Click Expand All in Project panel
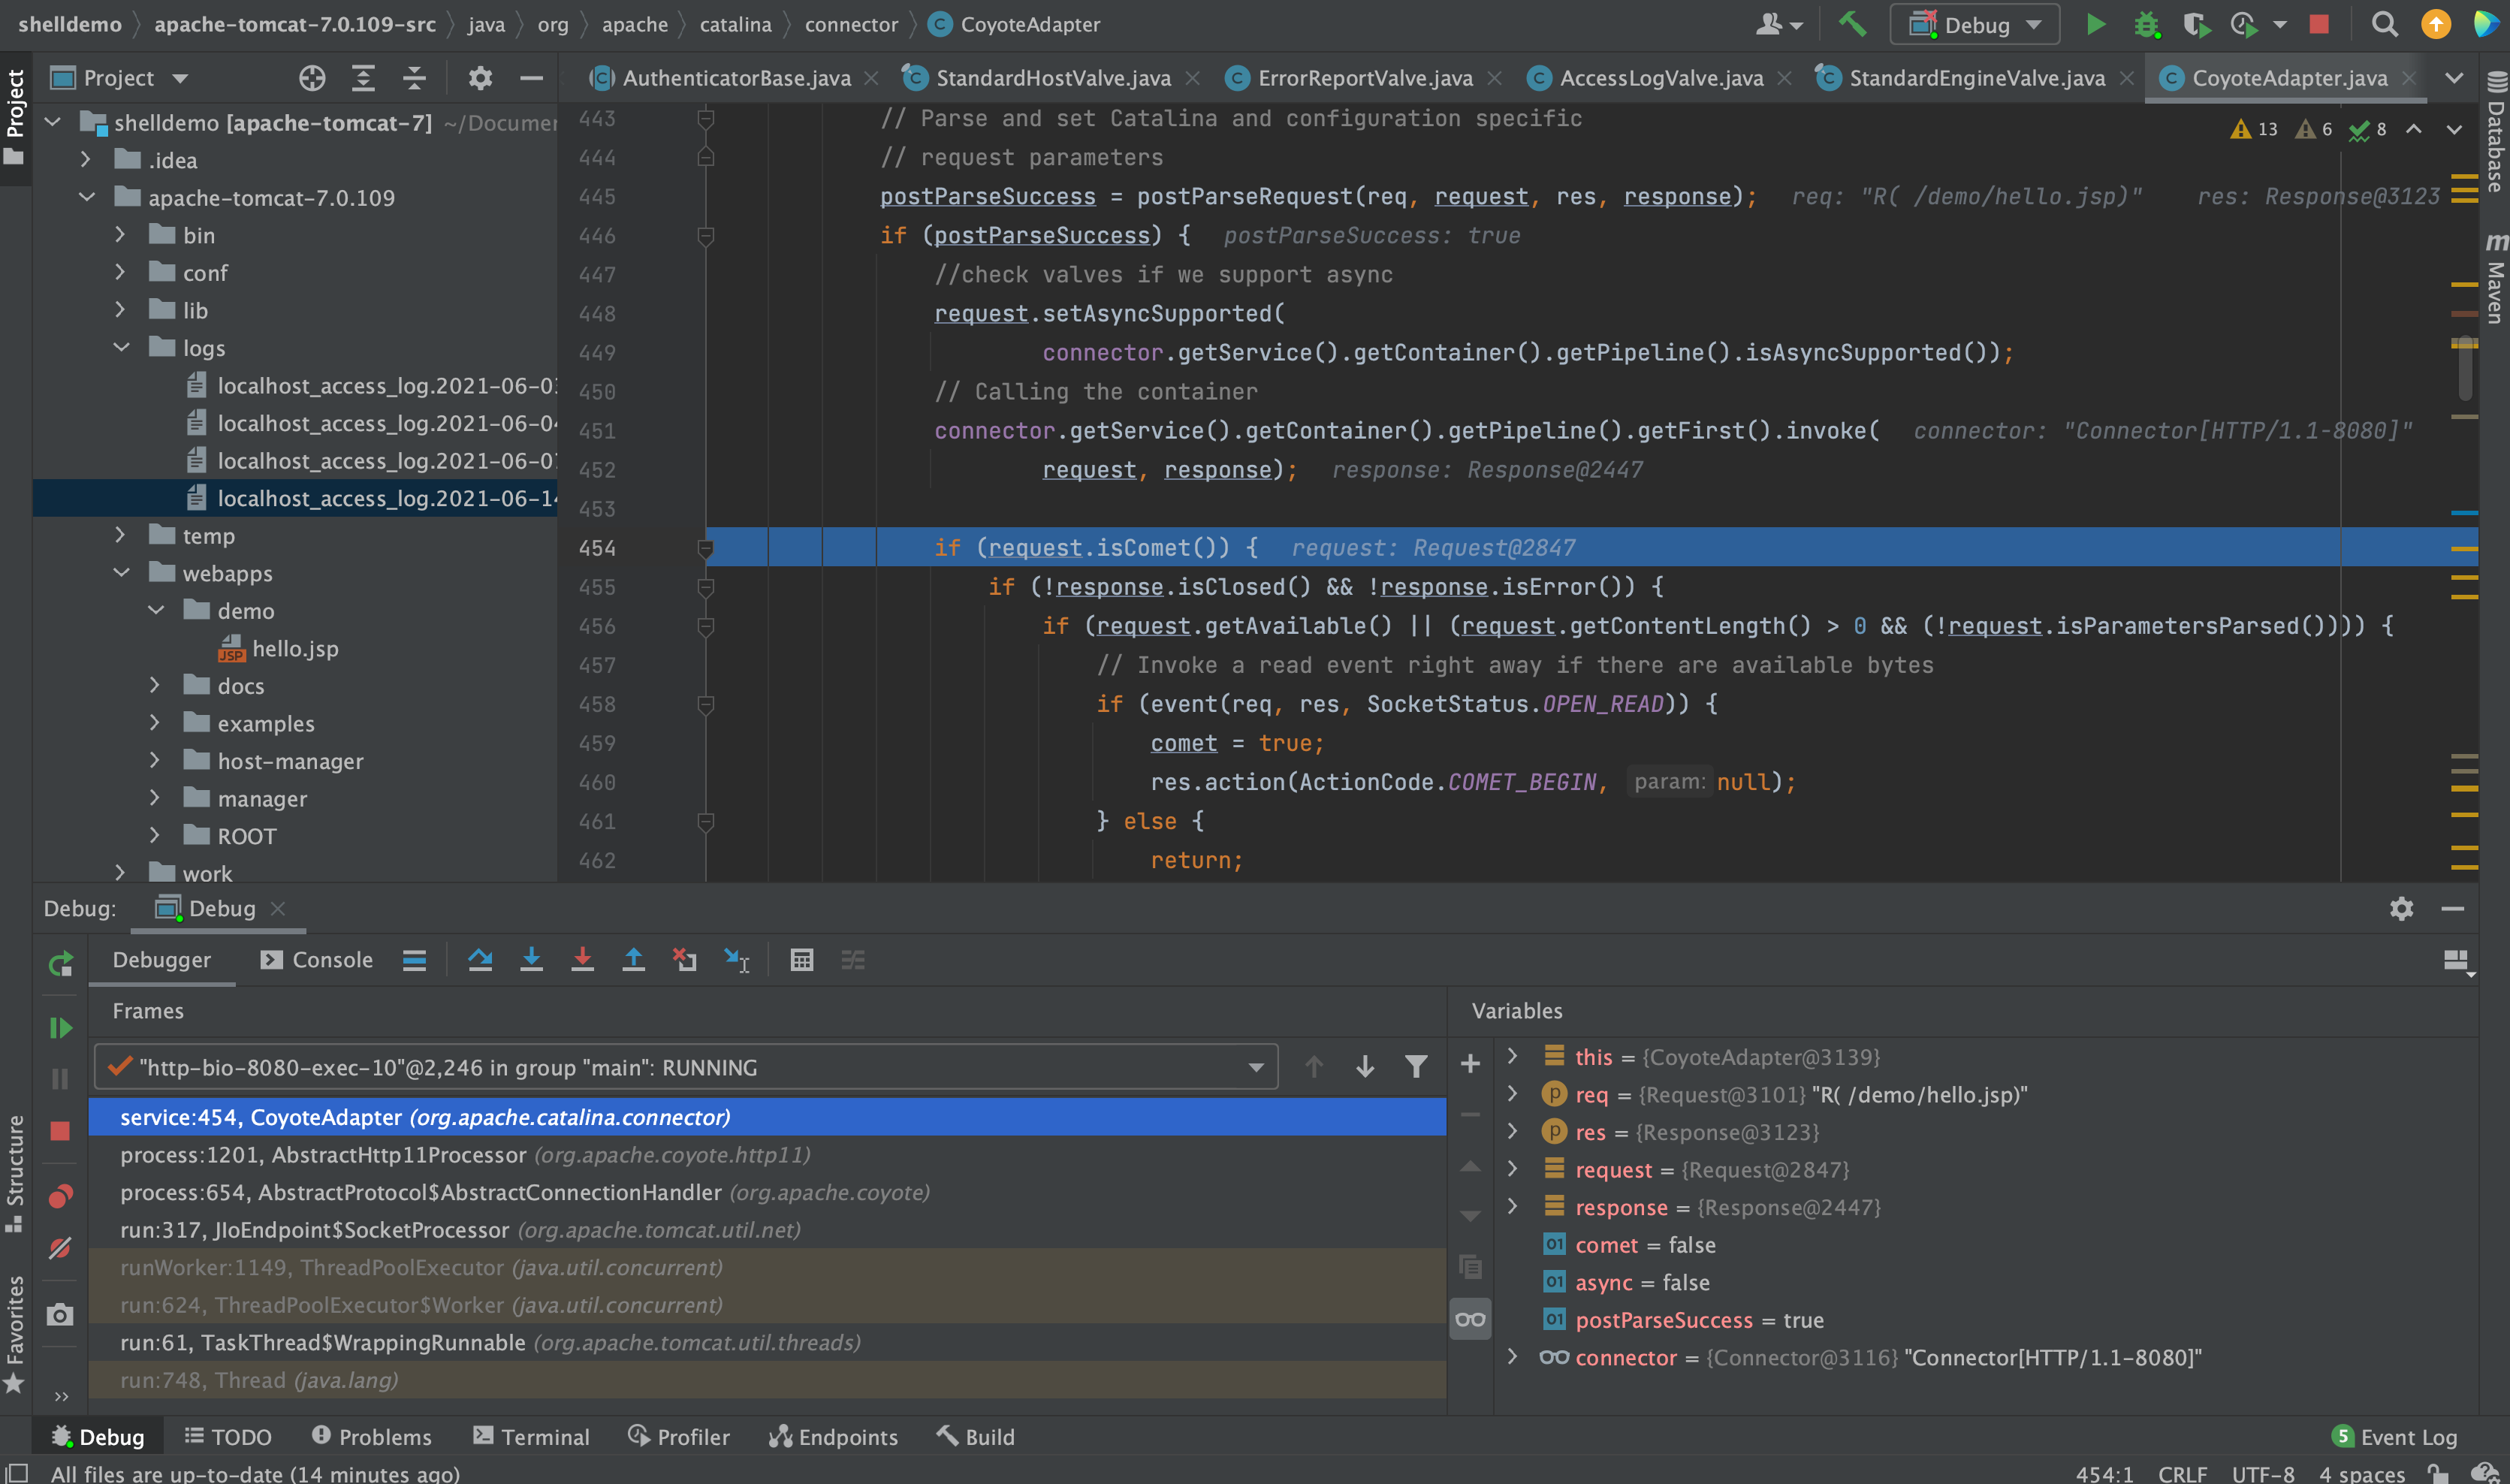This screenshot has width=2510, height=1484. coord(363,78)
